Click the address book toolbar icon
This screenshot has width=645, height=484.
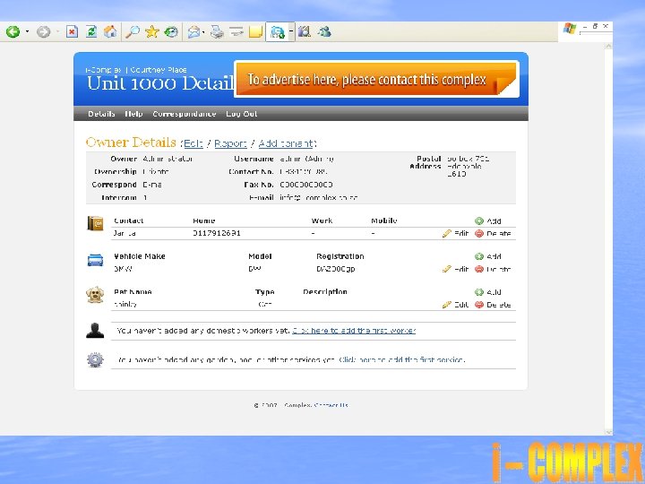(305, 31)
